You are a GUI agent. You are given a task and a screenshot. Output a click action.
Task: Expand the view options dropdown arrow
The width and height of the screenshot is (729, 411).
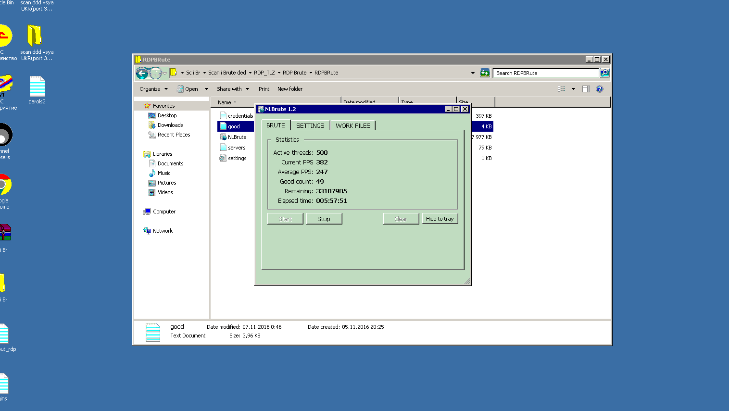click(x=573, y=89)
